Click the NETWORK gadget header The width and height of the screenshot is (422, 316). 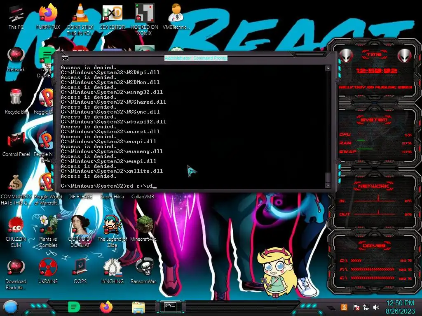pos(373,186)
